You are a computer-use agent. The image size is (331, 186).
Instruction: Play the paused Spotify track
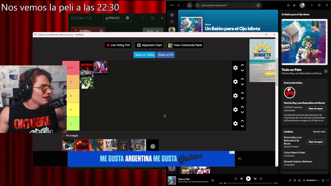point(248,179)
